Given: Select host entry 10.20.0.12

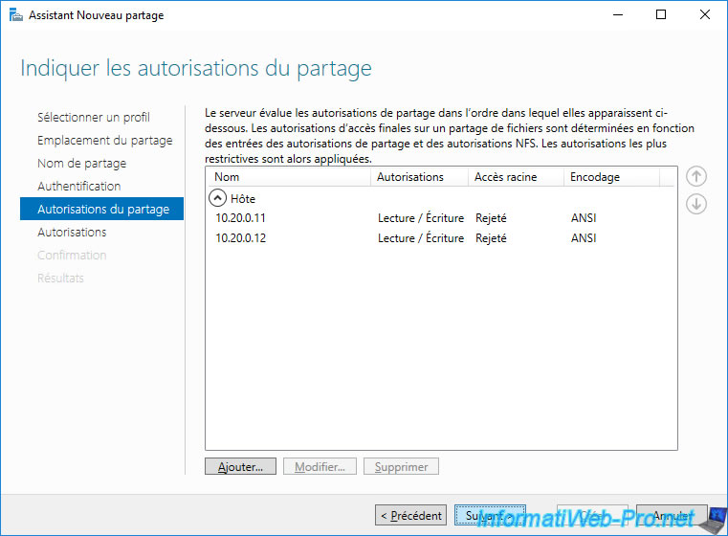Looking at the screenshot, I should 241,238.
